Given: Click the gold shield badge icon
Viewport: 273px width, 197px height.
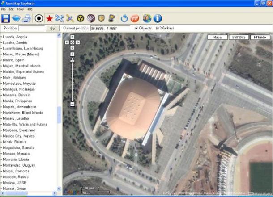Looking at the screenshot, I should pos(101,18).
